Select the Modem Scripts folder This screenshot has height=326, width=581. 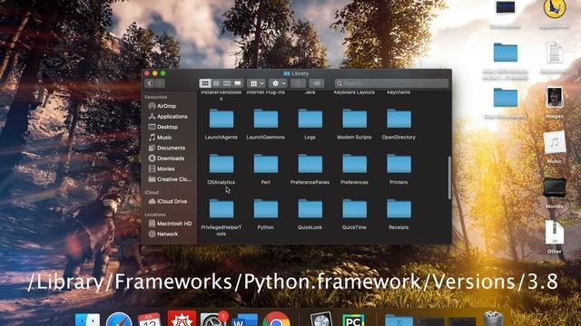(x=354, y=119)
